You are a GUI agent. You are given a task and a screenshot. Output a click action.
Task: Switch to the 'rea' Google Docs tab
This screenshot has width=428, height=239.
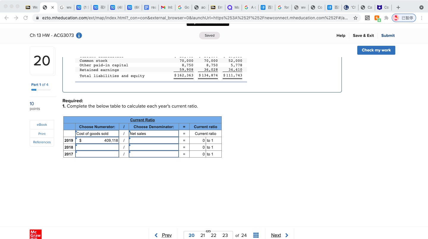(150, 7)
